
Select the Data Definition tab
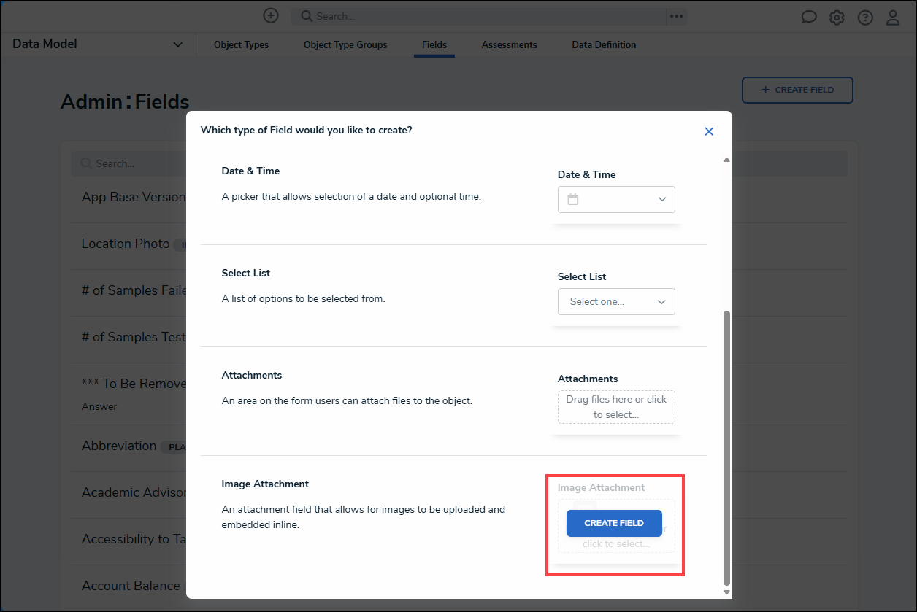click(604, 44)
